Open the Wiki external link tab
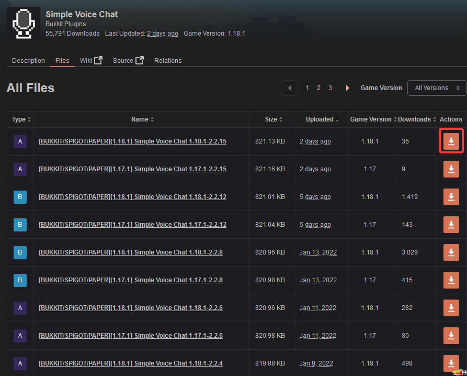 pyautogui.click(x=91, y=61)
